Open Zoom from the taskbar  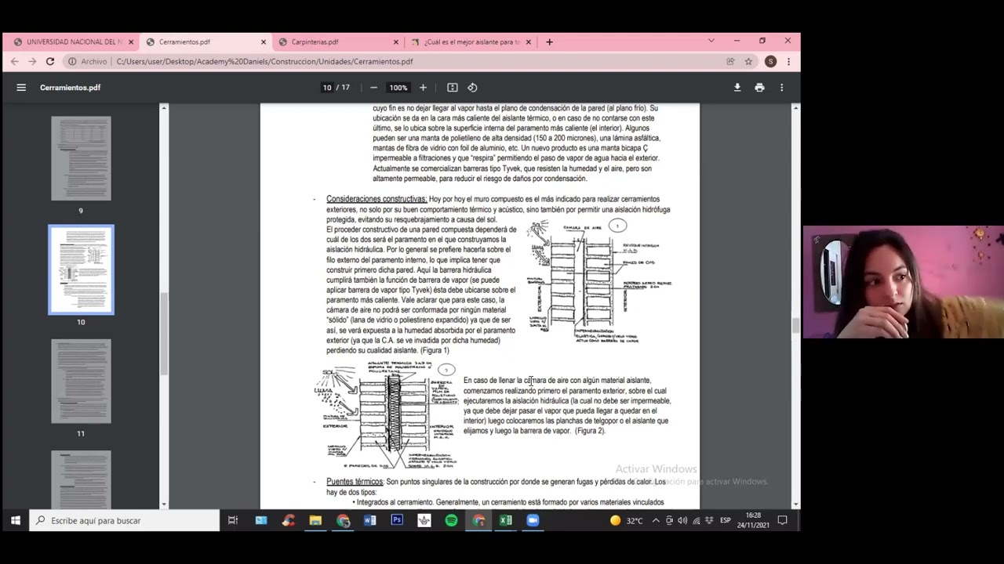[x=533, y=520]
